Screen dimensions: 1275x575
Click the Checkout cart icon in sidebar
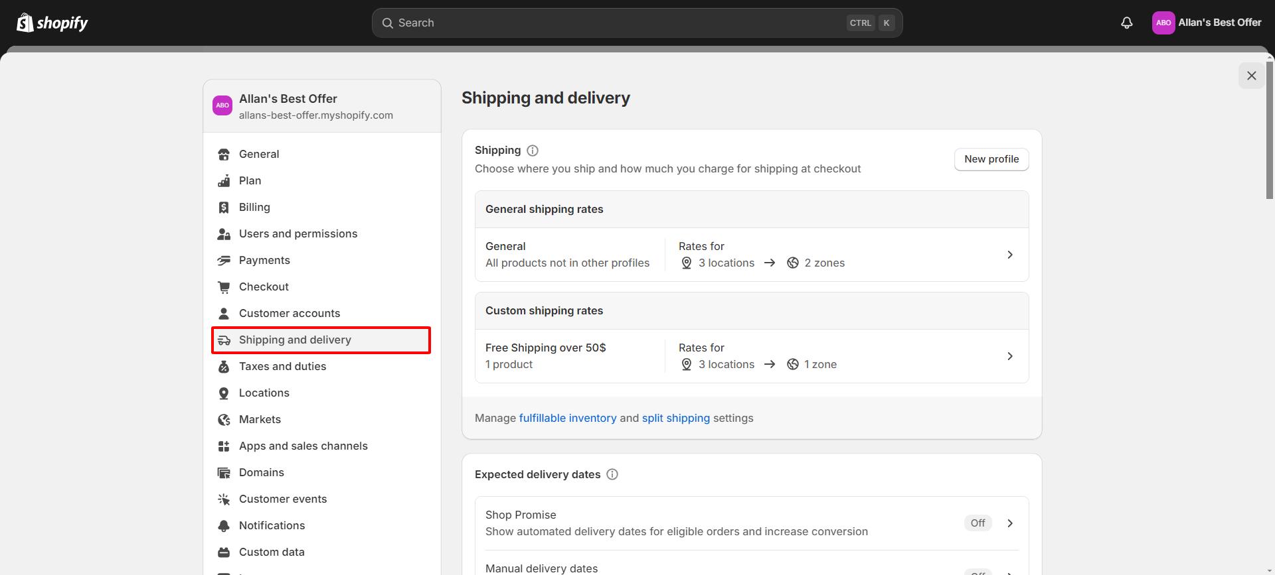[224, 287]
